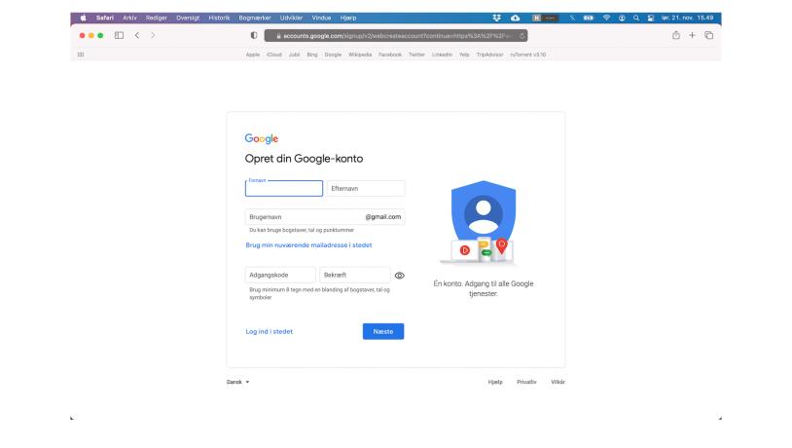Open the Arkiv menu

pyautogui.click(x=129, y=18)
